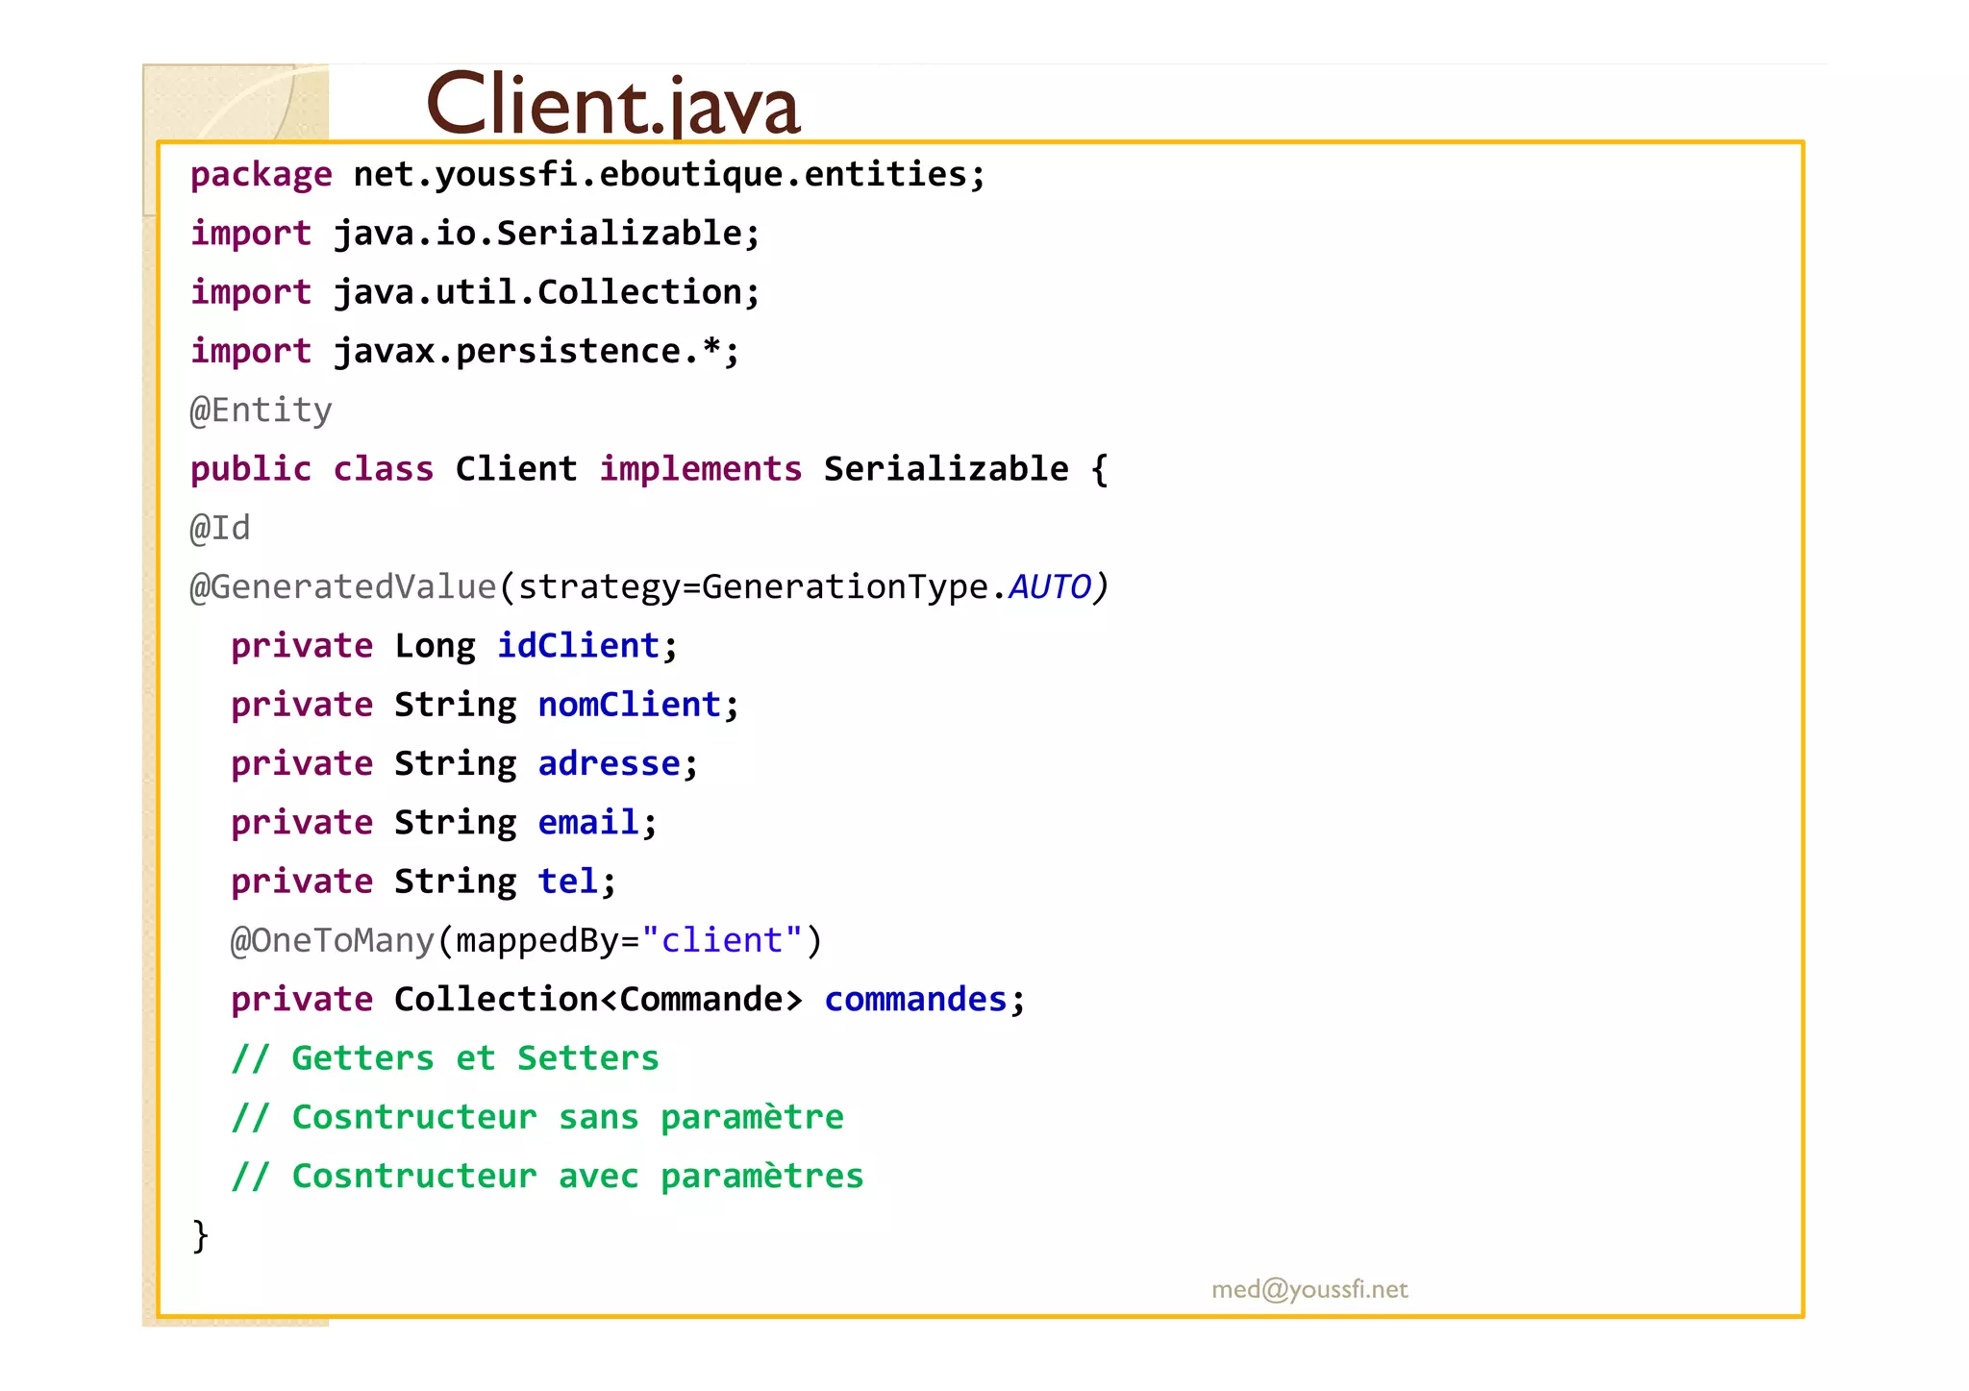This screenshot has width=1969, height=1391.
Task: Click the closing brace of the class
Action: point(200,1235)
